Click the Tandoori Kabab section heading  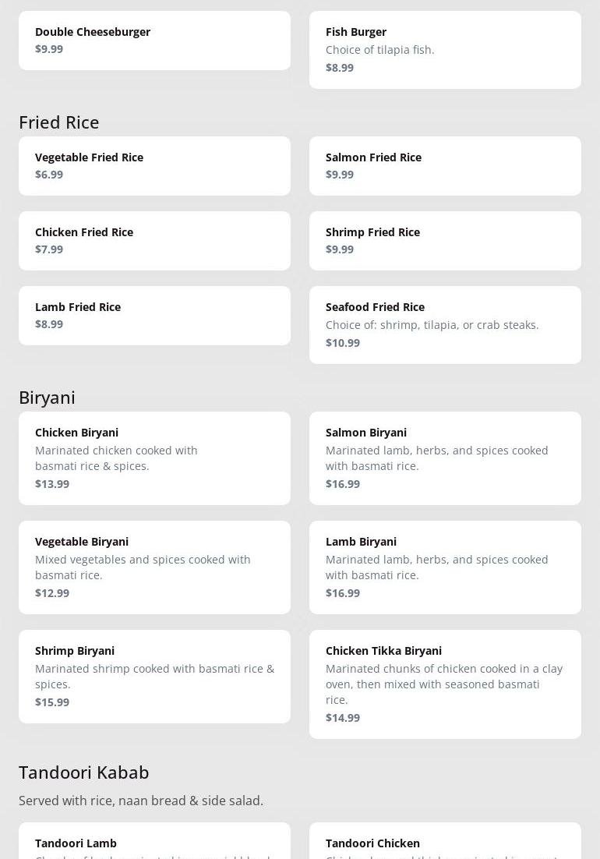click(84, 772)
